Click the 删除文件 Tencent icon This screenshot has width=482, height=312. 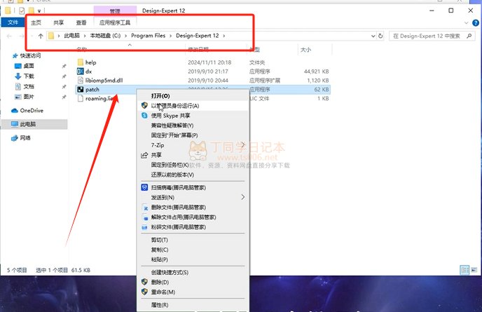click(x=145, y=208)
